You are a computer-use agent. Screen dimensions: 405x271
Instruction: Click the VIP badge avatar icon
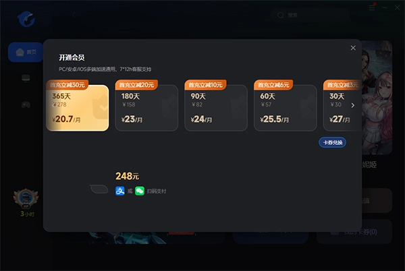(26, 198)
